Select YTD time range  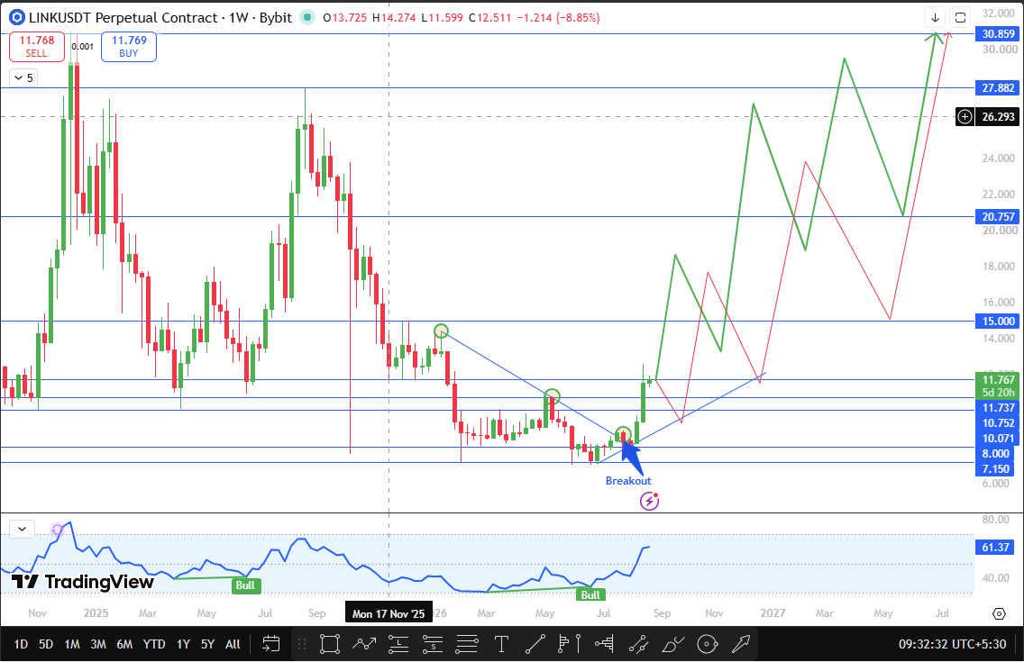[154, 644]
